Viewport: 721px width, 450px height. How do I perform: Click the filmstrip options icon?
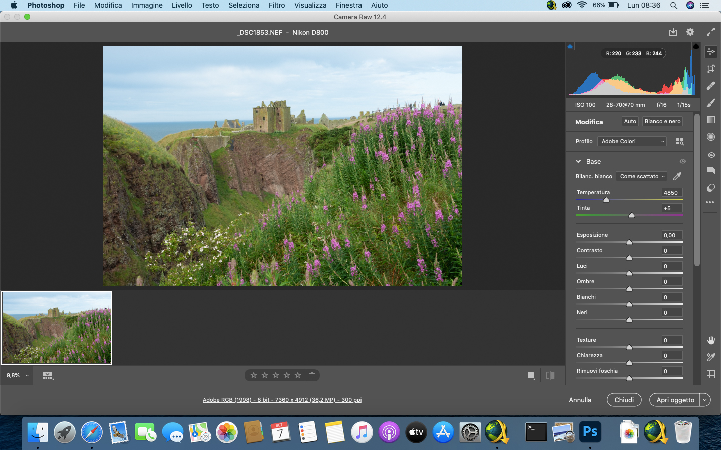pos(48,375)
